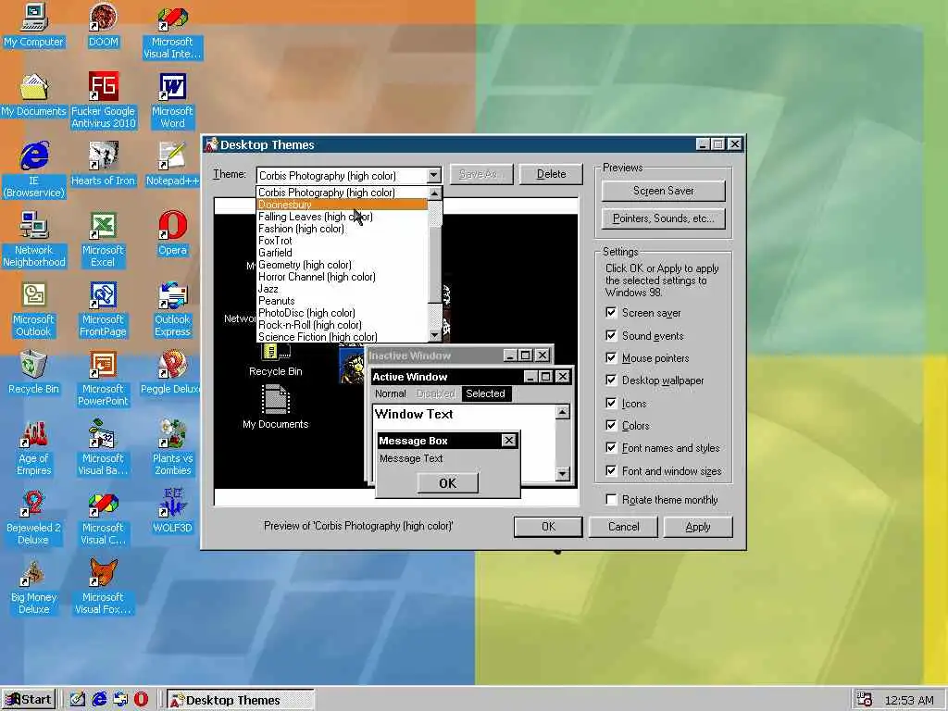948x711 pixels.
Task: Select the Microsoft Visual Basic icon
Action: point(103,448)
